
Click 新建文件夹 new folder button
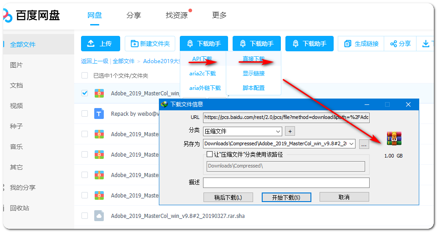tap(150, 44)
